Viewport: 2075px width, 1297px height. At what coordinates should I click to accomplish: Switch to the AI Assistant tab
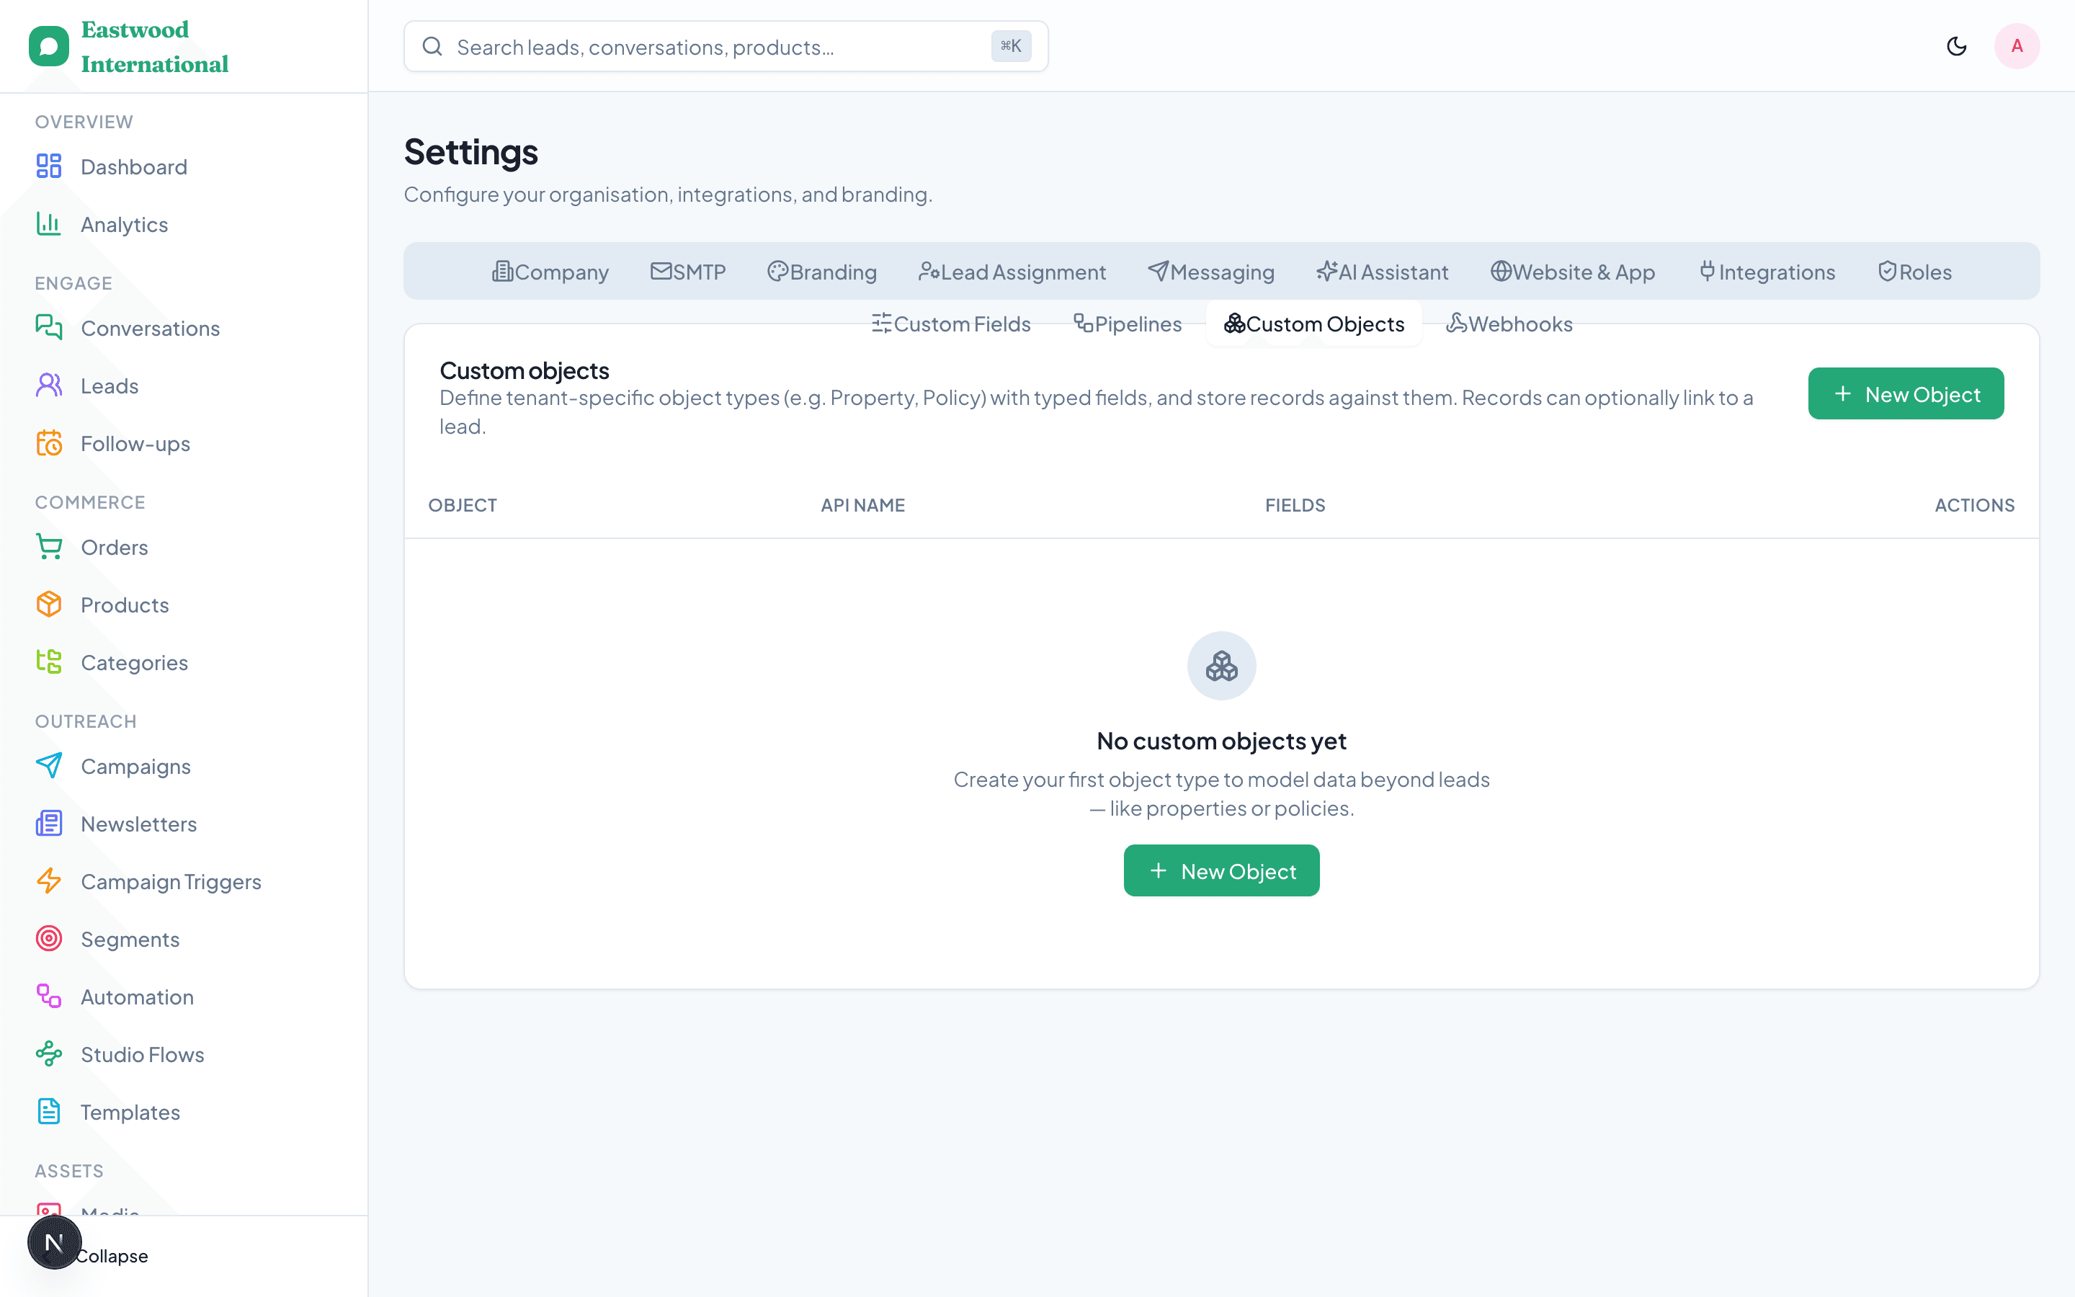click(1382, 272)
